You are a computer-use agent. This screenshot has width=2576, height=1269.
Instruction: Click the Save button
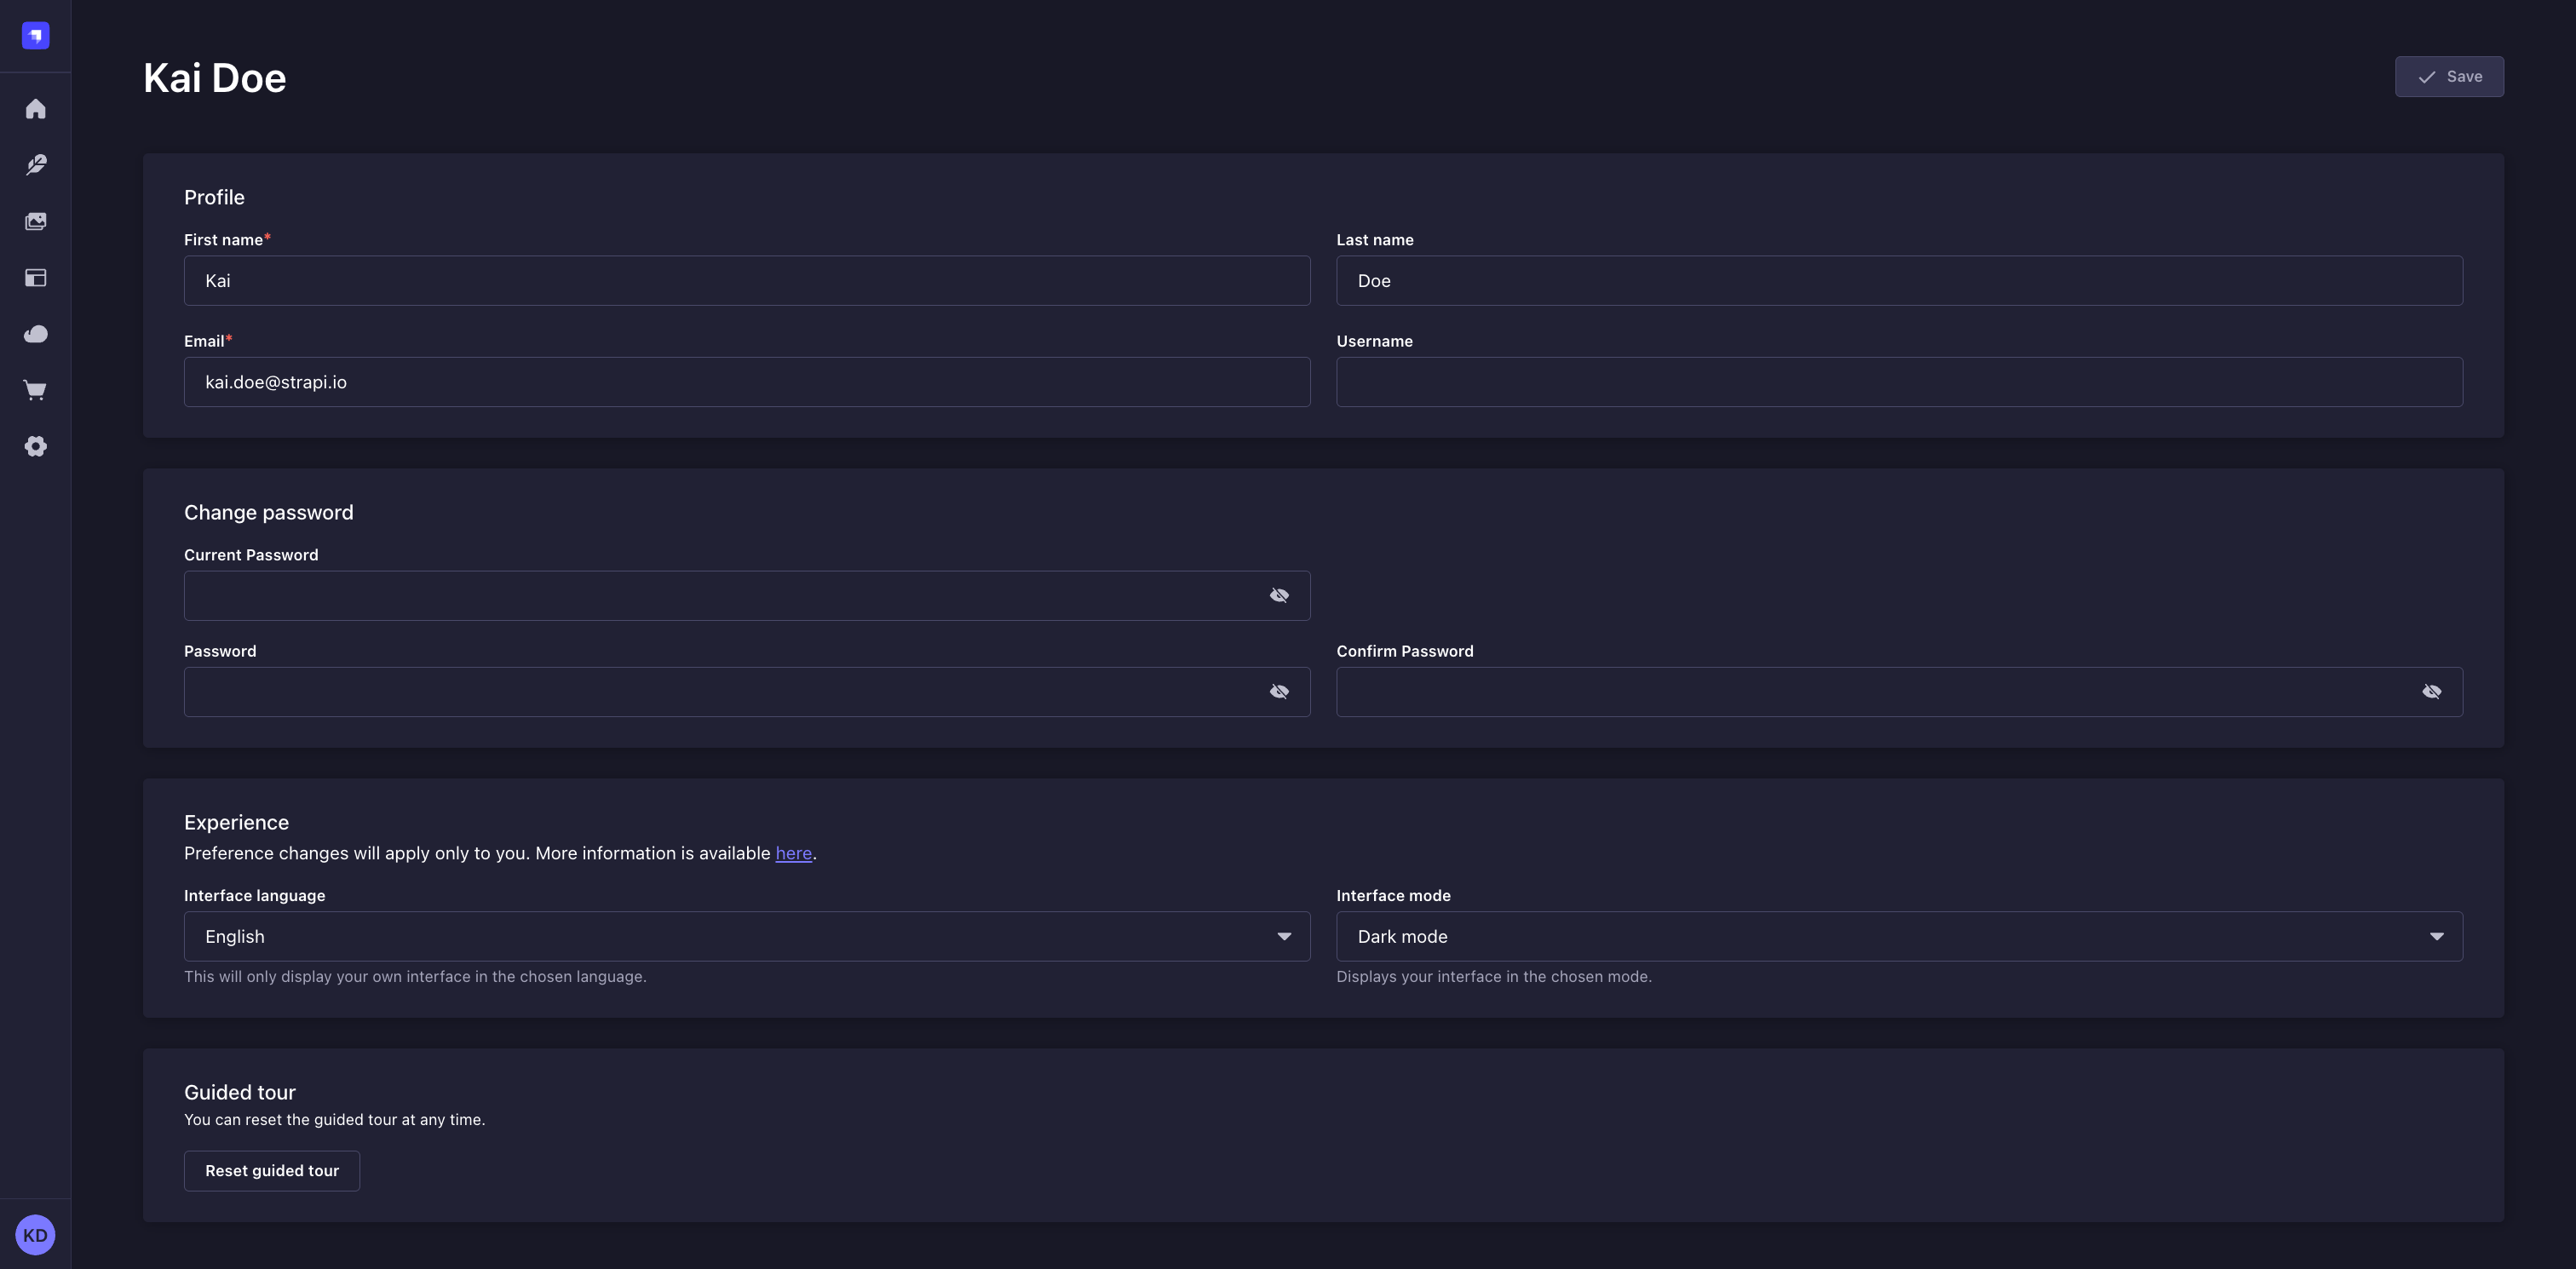point(2449,76)
